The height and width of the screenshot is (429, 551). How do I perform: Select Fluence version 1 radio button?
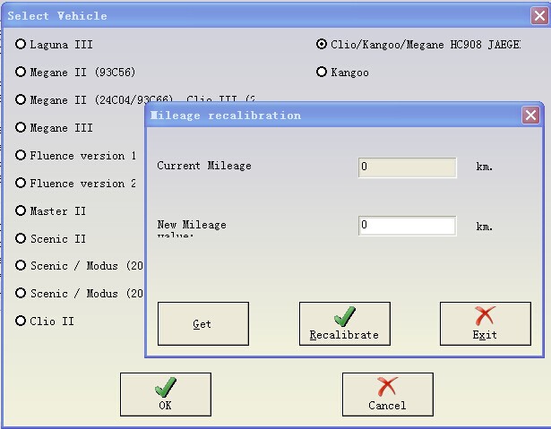22,155
